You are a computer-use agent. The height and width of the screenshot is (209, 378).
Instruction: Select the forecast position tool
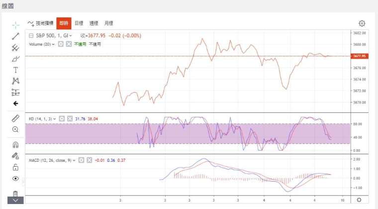[x=16, y=93]
